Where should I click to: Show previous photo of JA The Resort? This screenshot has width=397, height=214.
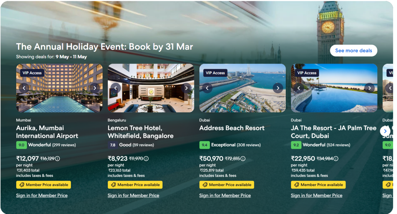pyautogui.click(x=299, y=88)
